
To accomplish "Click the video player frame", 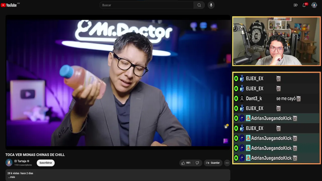I will 118,83.
